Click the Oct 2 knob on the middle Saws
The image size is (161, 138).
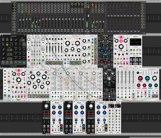pos(76,107)
